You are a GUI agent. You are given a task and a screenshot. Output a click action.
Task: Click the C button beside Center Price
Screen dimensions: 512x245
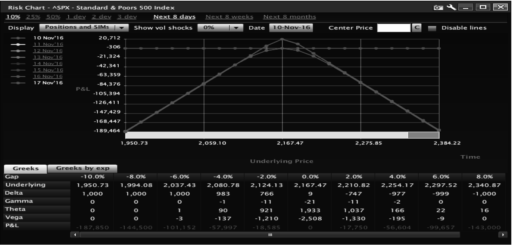point(416,28)
